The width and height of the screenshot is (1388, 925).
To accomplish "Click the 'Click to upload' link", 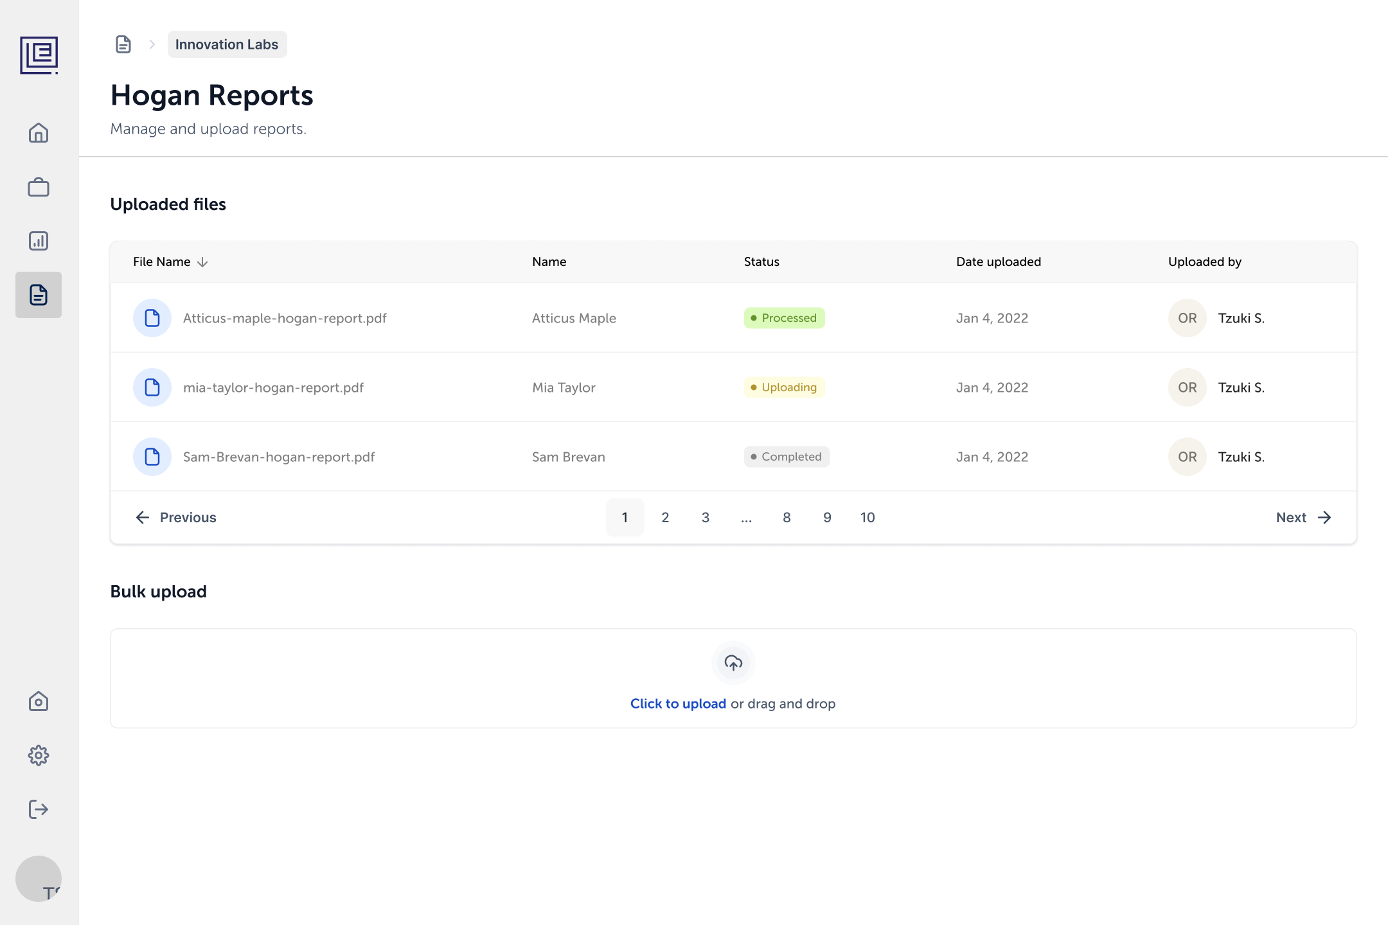I will [678, 704].
